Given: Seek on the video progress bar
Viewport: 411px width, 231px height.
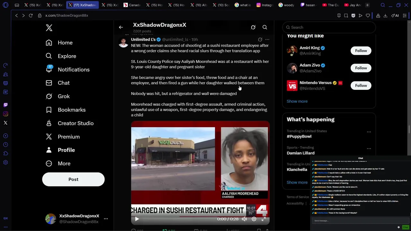Looking at the screenshot, I should click(200, 216).
